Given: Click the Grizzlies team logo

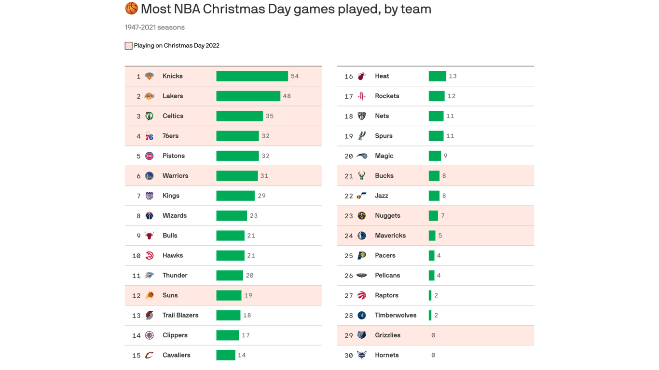Looking at the screenshot, I should click(x=362, y=335).
